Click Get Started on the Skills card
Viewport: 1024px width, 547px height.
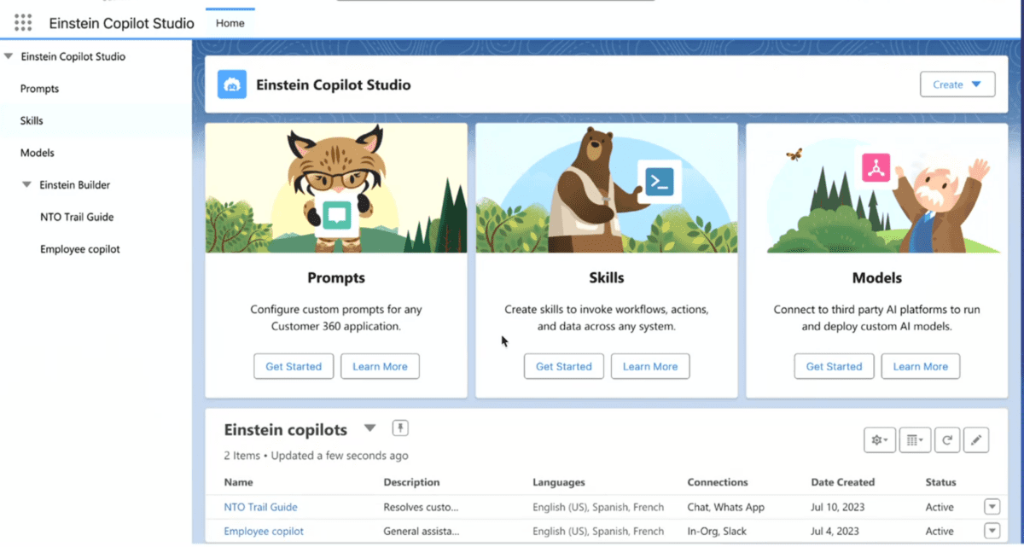coord(564,366)
